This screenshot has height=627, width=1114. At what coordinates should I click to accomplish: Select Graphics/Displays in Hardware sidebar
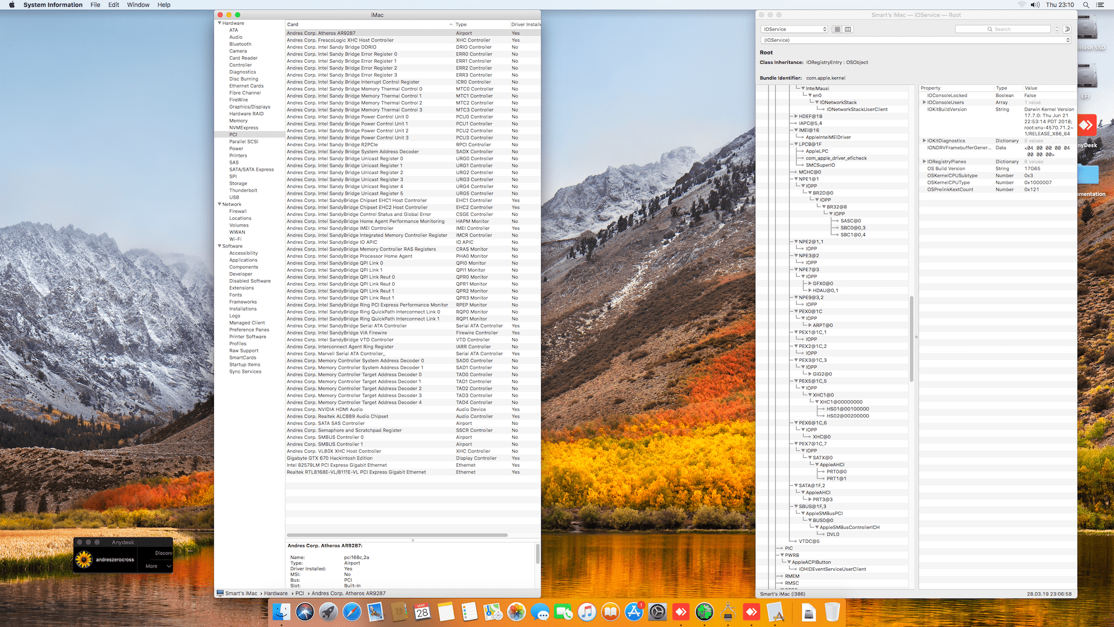[249, 107]
